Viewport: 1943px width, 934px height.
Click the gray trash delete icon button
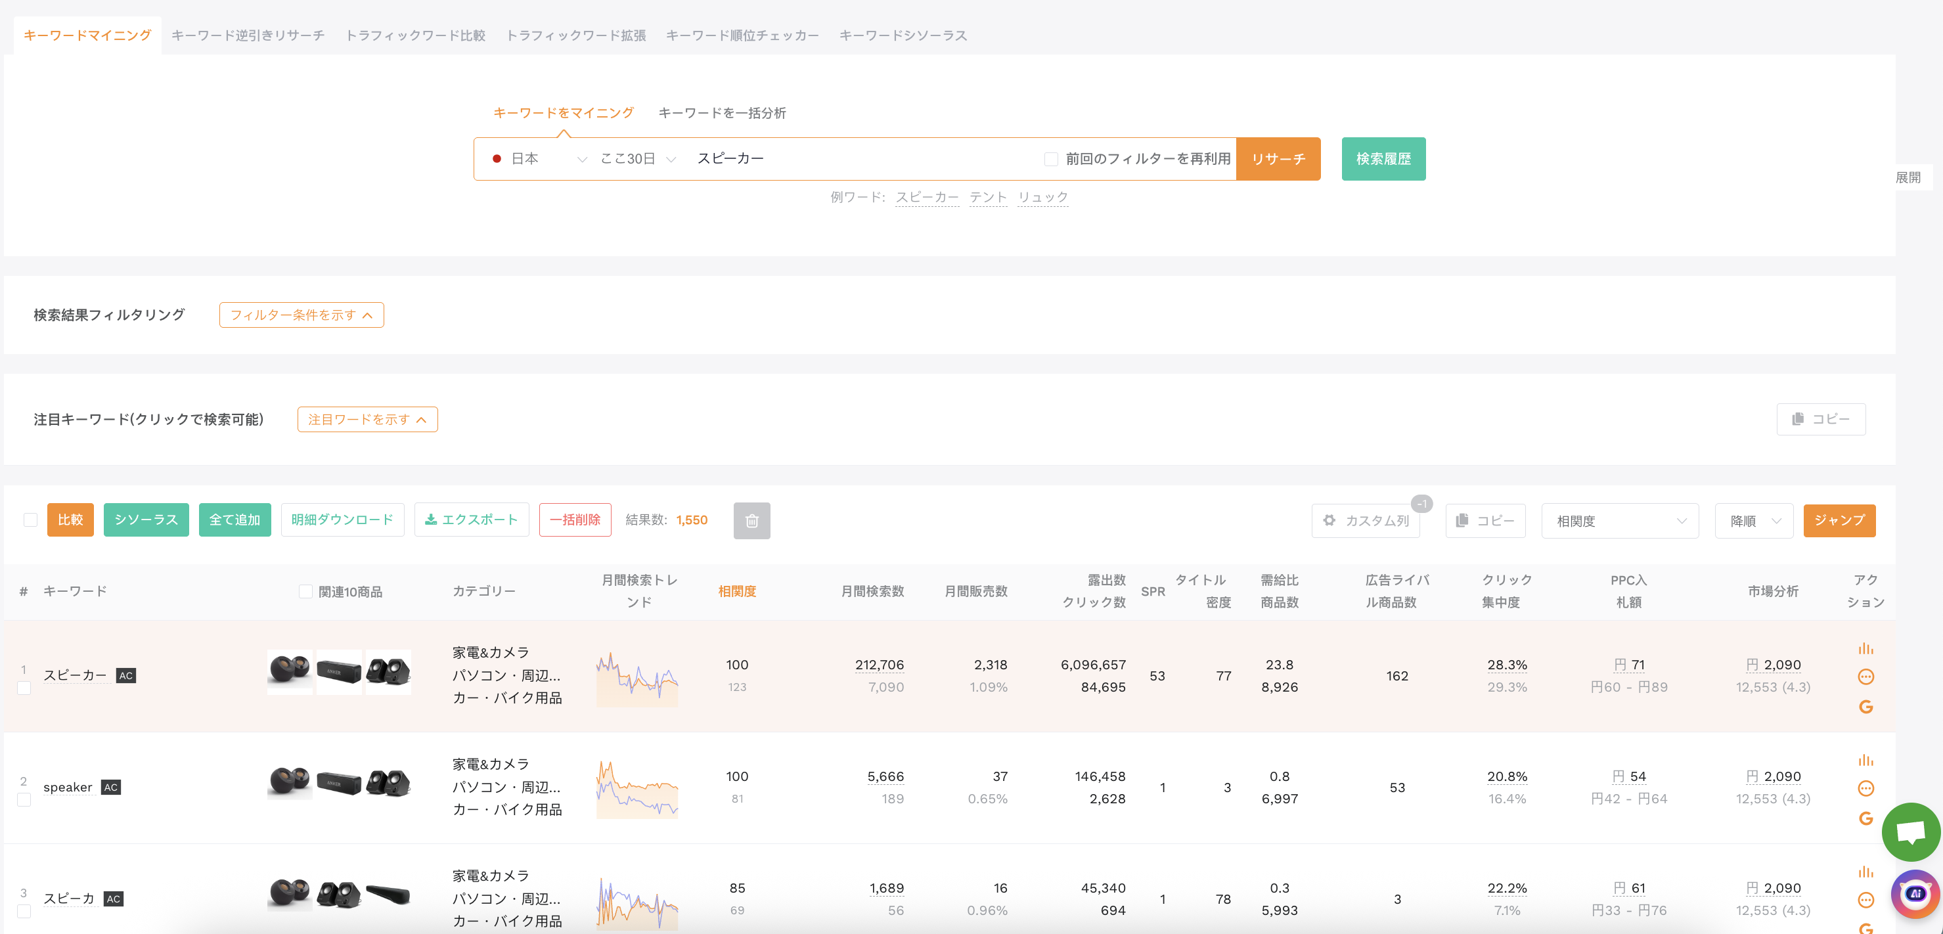coord(751,521)
